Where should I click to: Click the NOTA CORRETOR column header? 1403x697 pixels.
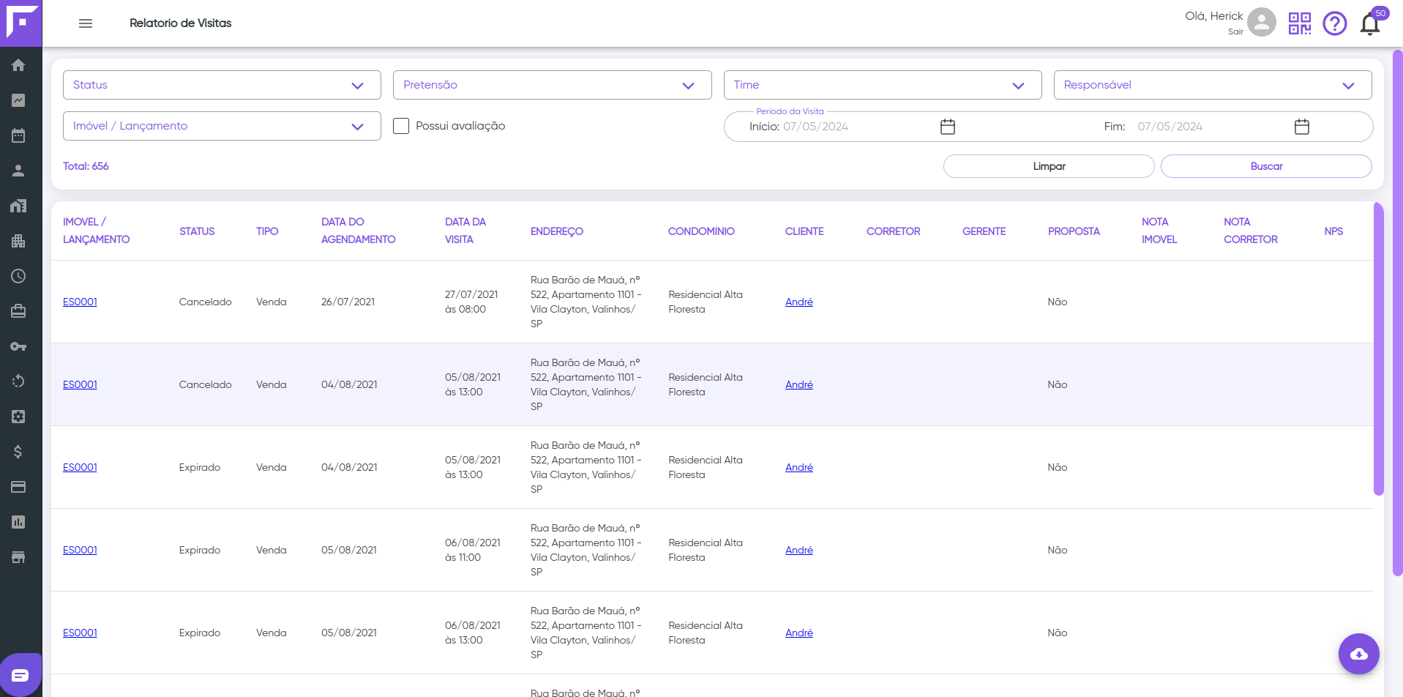tap(1251, 231)
